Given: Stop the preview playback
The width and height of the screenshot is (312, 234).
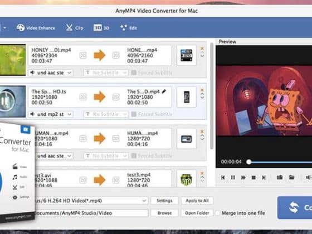Looking at the screenshot, I should (253, 177).
